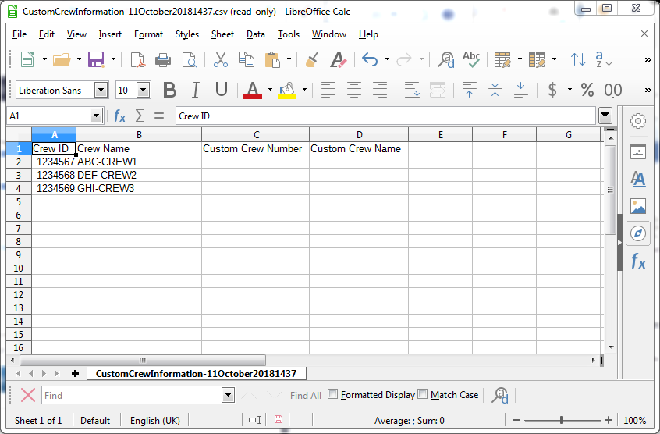
Task: Click the Find All button
Action: click(305, 395)
